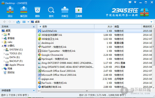Select the JImg-047CDB57 JPEG file
This screenshot has height=98, width=155.
click(x=95, y=63)
